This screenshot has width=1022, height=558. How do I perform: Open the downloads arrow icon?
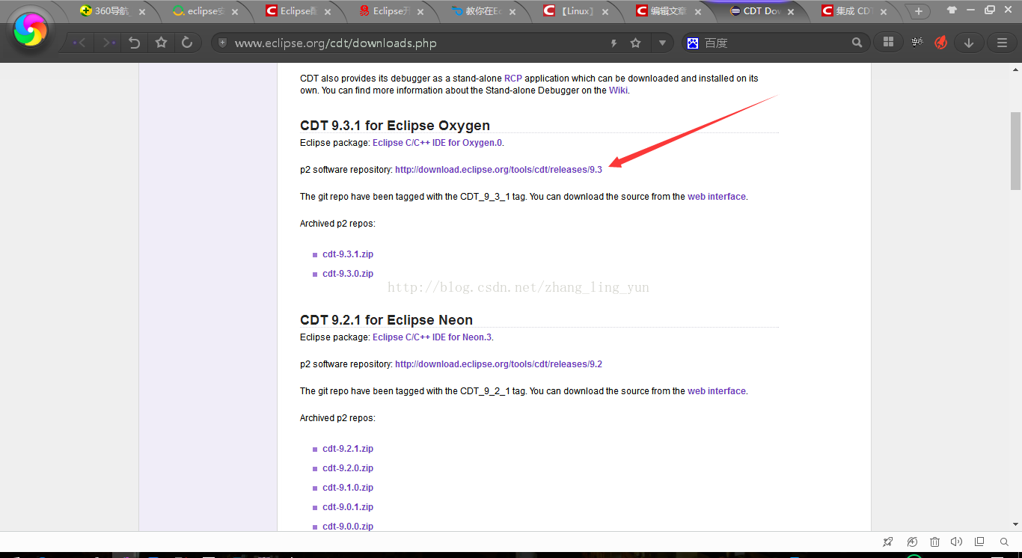point(969,43)
